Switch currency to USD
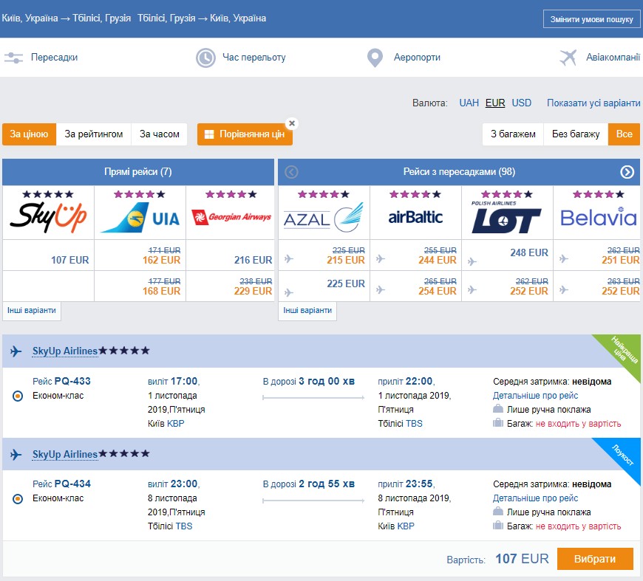The height and width of the screenshot is (581, 643). pos(521,103)
